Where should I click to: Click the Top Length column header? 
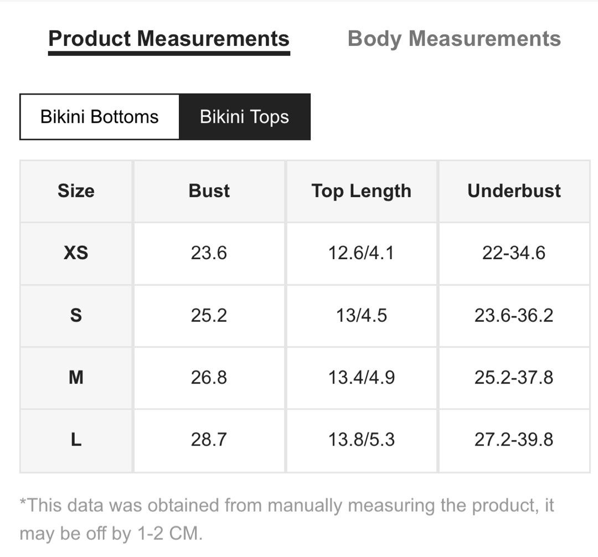pos(361,190)
